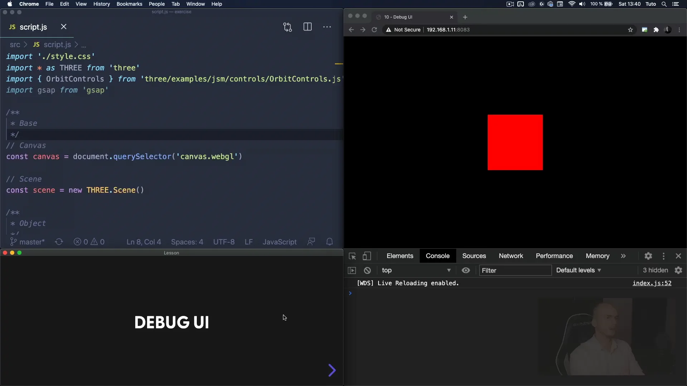Expand the hidden DevTools panels chevron

click(624, 256)
